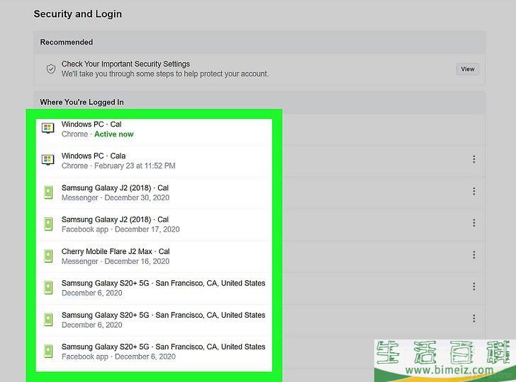Click 'Chrome · February 23 at 11:52 PM' text

click(118, 166)
